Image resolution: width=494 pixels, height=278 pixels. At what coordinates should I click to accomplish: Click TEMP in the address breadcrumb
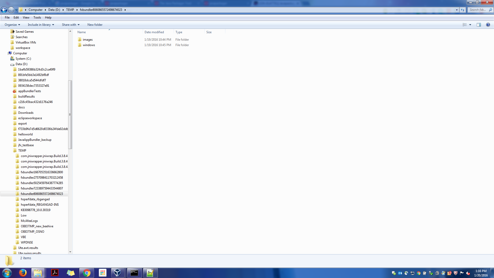pos(70,10)
